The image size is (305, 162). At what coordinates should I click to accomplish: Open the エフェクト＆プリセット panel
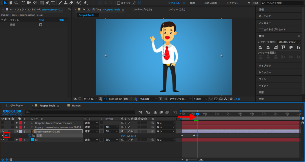click(x=272, y=29)
